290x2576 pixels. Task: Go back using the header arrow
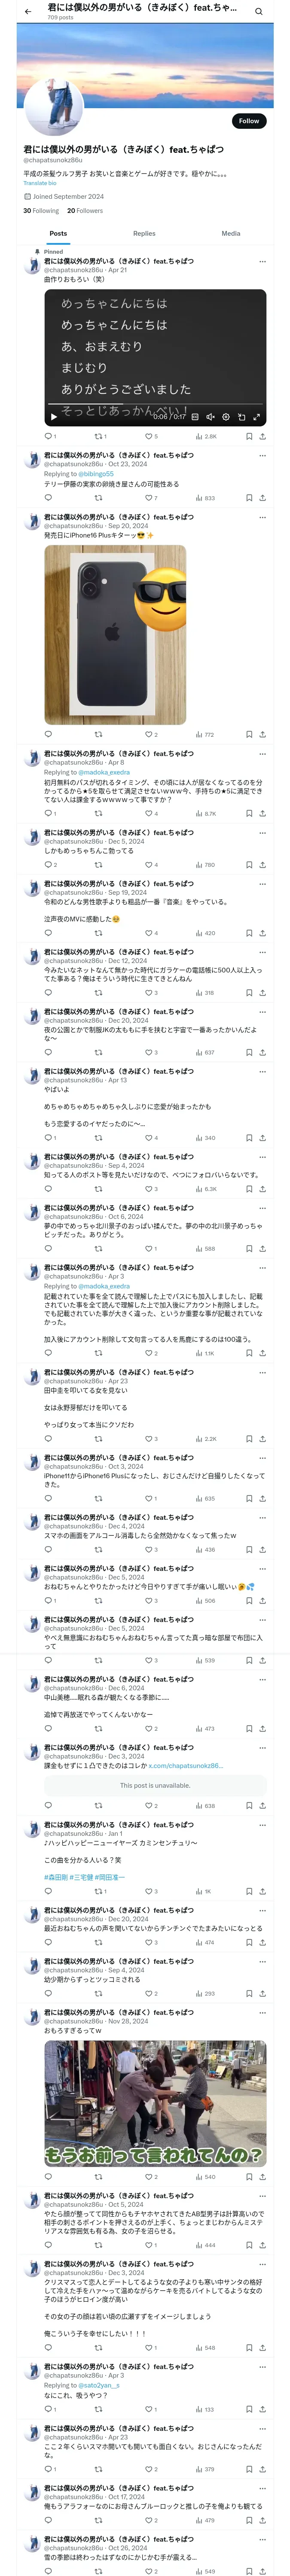pos(28,12)
